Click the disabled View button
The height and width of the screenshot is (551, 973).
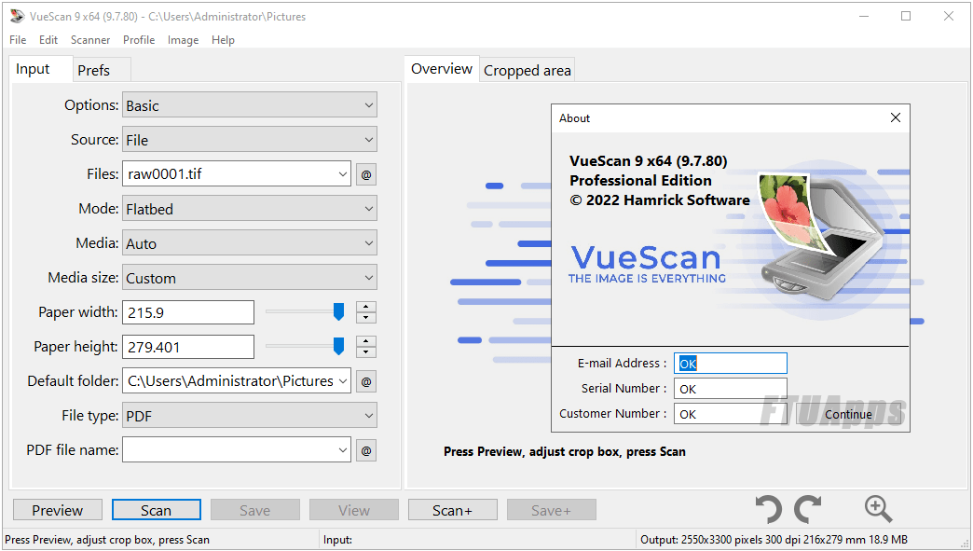(x=354, y=510)
